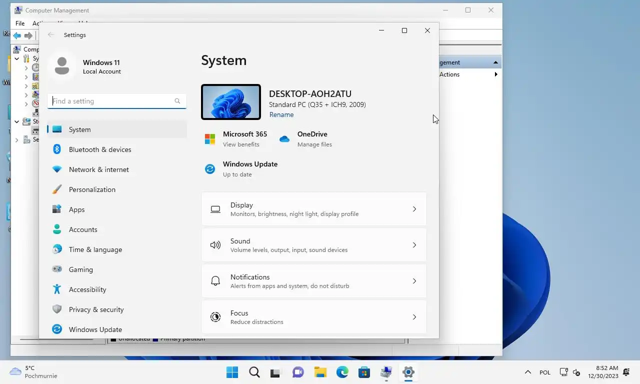Click the Settings back arrow button
Image resolution: width=640 pixels, height=384 pixels.
click(x=50, y=35)
